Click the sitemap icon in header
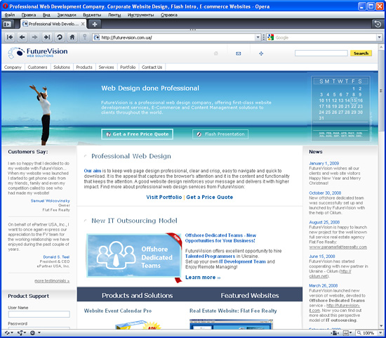 tap(261, 53)
